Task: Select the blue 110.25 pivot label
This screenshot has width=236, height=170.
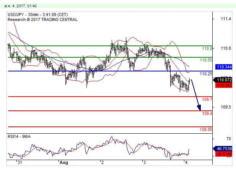Action: tap(206, 74)
